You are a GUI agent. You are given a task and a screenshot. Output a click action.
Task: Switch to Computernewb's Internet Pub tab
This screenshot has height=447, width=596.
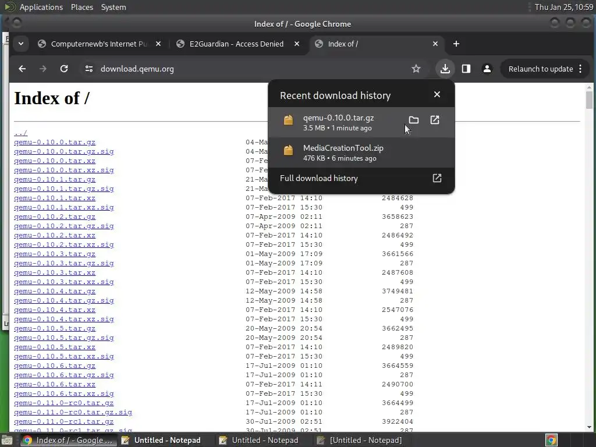coord(99,44)
